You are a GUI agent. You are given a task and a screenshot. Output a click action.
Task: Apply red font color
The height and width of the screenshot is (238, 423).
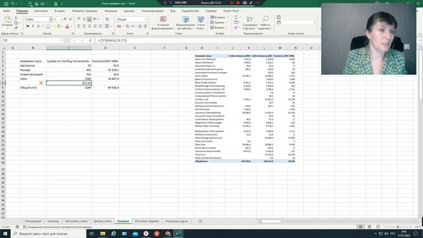click(x=67, y=26)
